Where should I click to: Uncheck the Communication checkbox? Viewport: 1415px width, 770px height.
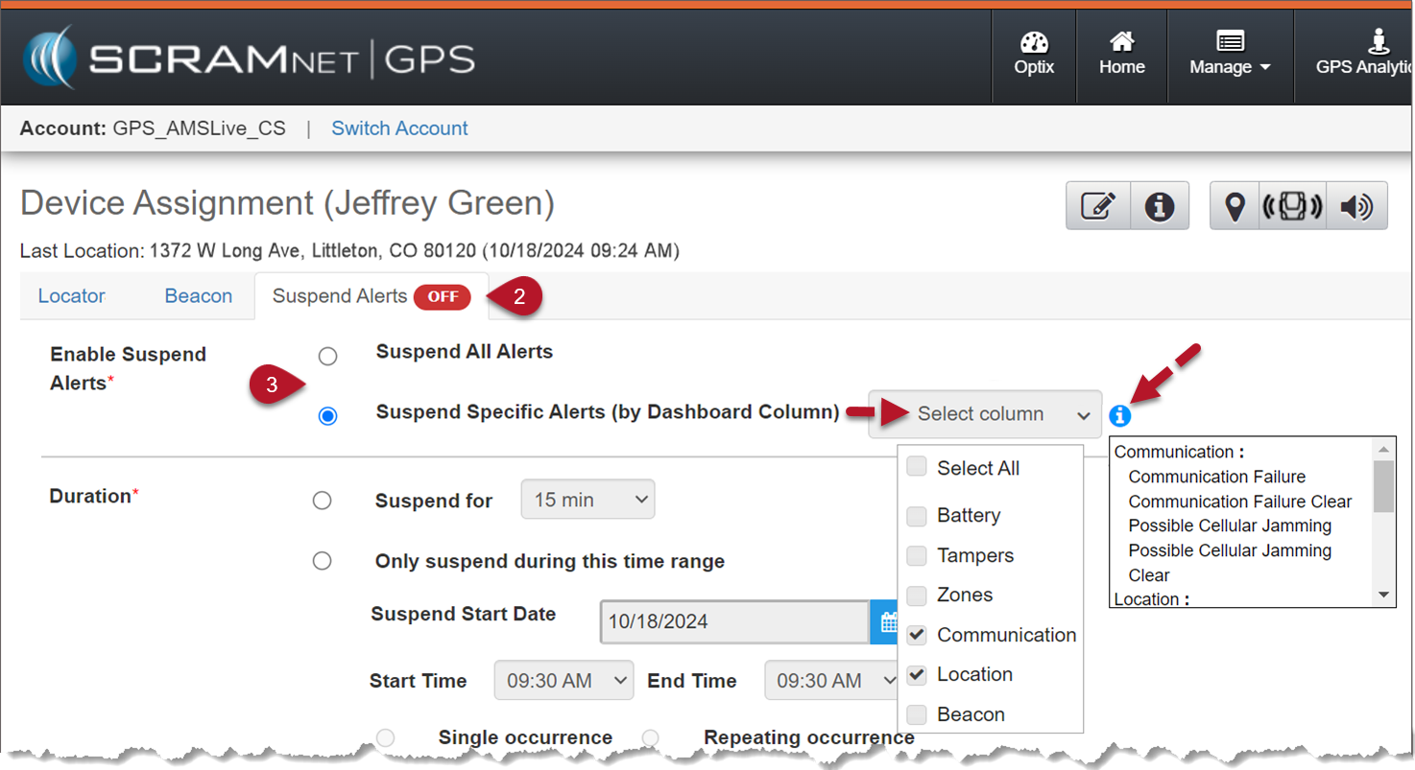[x=917, y=635]
